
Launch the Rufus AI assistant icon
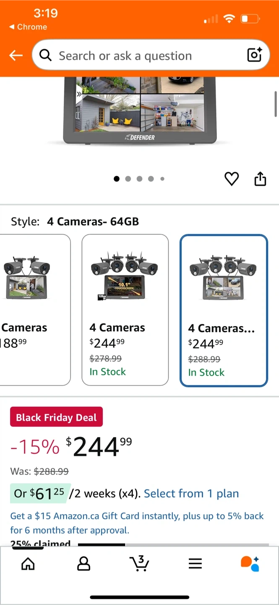250,563
